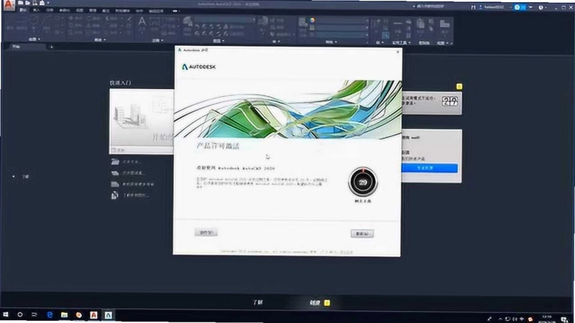Click the left arrow beside 了解 on Start page
The width and height of the screenshot is (575, 323).
point(14,177)
